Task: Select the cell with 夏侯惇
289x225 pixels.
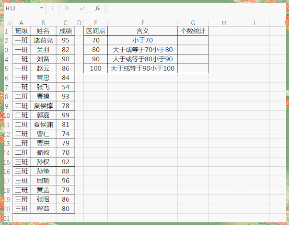Action: (x=43, y=106)
